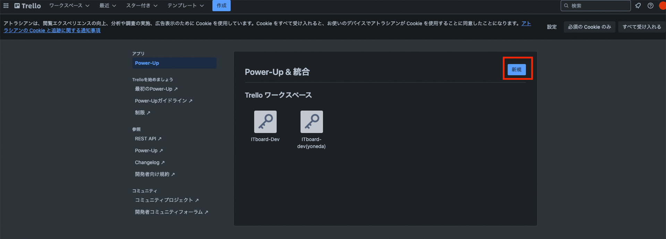Open the ITboard-dev(yoneda) key icon
This screenshot has width=666, height=239.
pyautogui.click(x=311, y=122)
